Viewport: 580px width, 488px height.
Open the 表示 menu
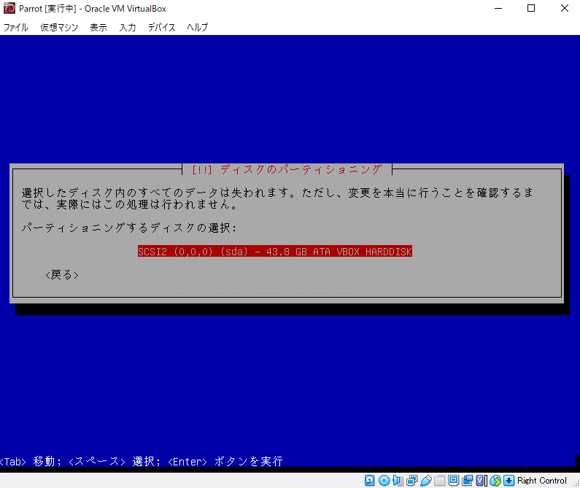click(98, 28)
